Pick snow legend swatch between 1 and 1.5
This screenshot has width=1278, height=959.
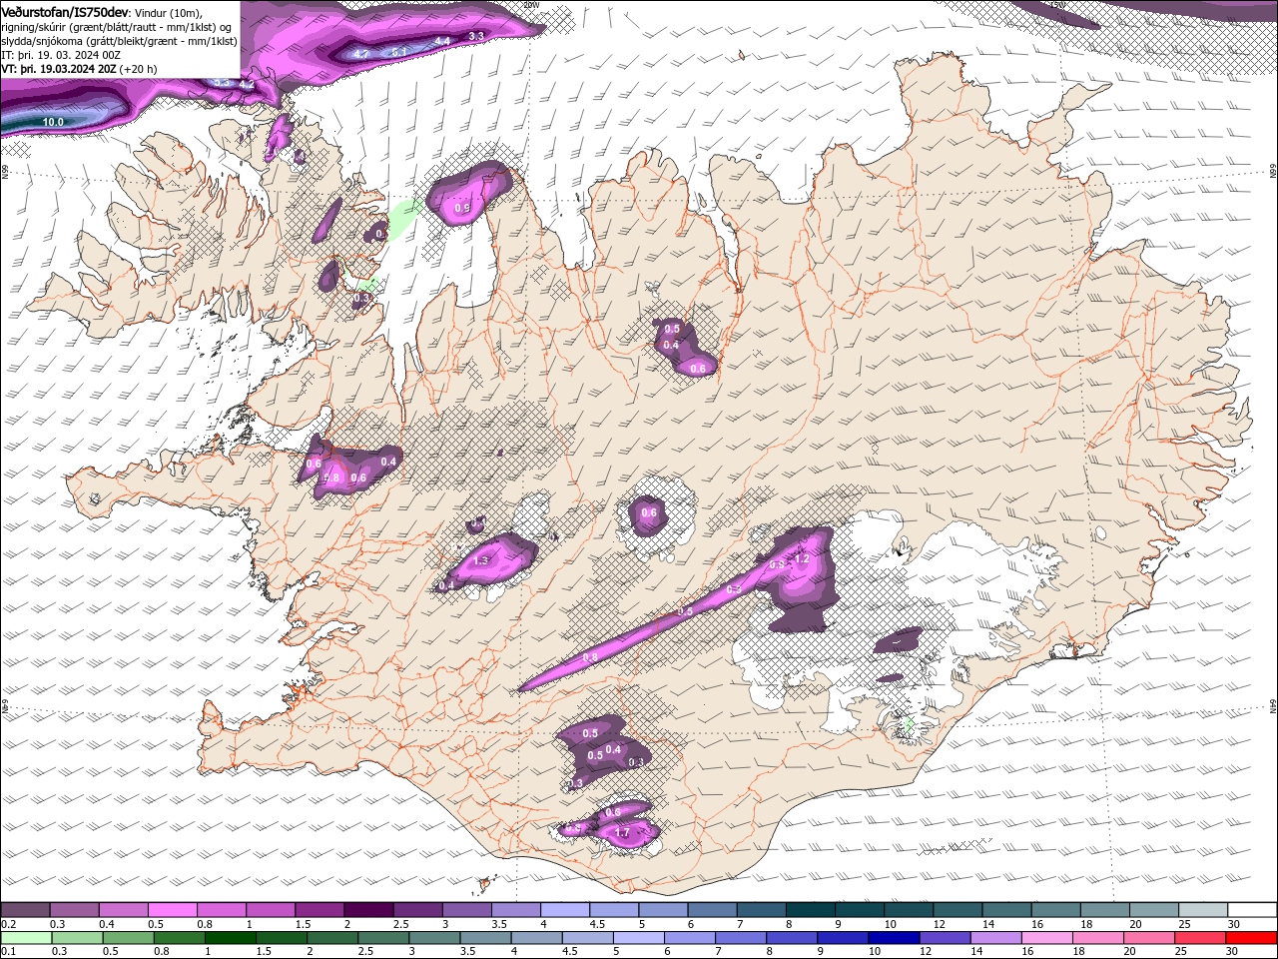(x=271, y=911)
